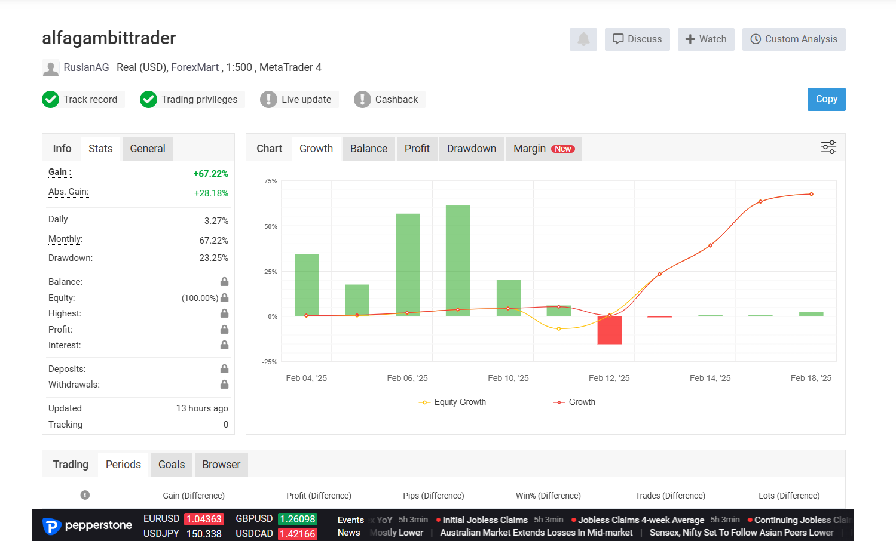Open RuslanAG user profile link
This screenshot has width=896, height=541.
point(86,67)
